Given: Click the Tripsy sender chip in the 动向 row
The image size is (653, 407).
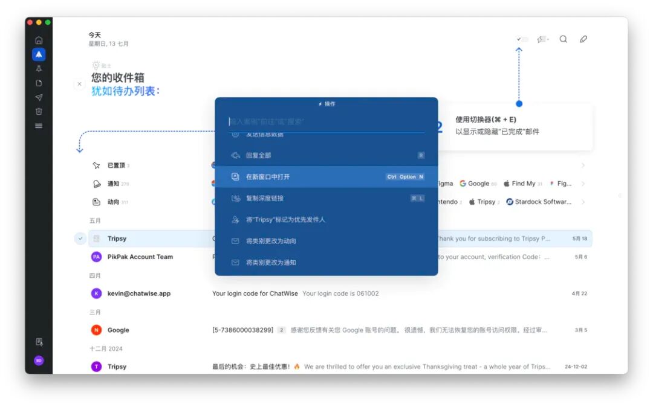Looking at the screenshot, I should click(x=484, y=202).
